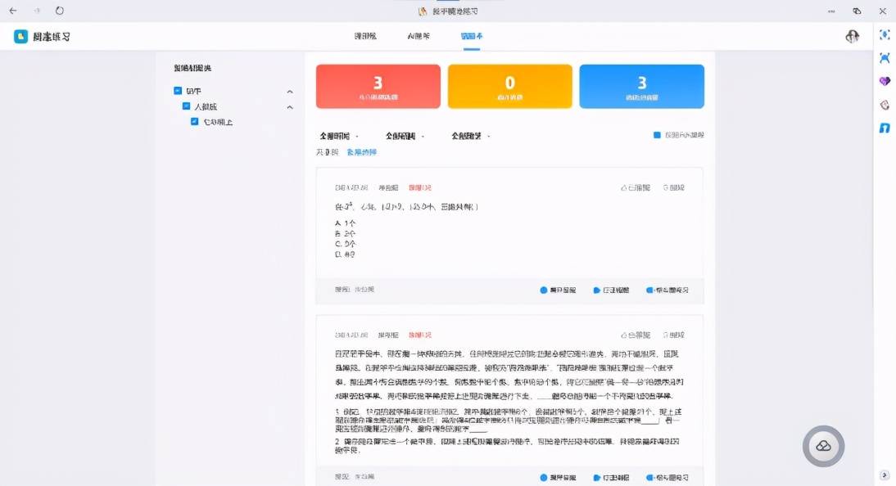This screenshot has width=896, height=486.
Task: Click the red status label on first card
Action: click(x=419, y=187)
